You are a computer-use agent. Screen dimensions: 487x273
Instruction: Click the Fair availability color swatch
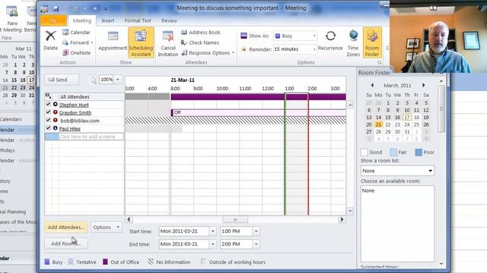pos(393,152)
